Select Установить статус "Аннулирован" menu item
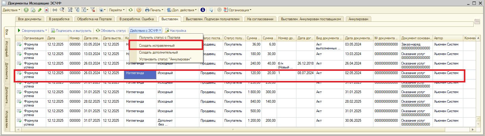The height and width of the screenshot is (136, 485). [x=165, y=59]
